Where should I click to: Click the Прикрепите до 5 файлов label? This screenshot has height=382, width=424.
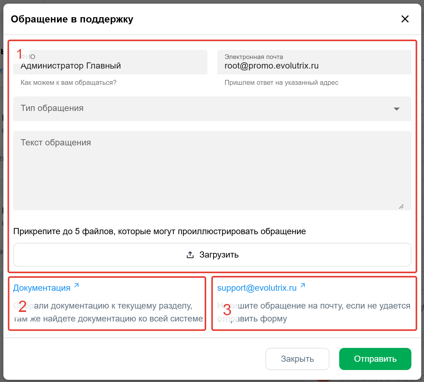(x=159, y=231)
